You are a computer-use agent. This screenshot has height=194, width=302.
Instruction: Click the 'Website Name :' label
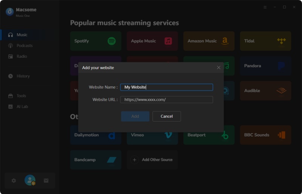coord(103,87)
